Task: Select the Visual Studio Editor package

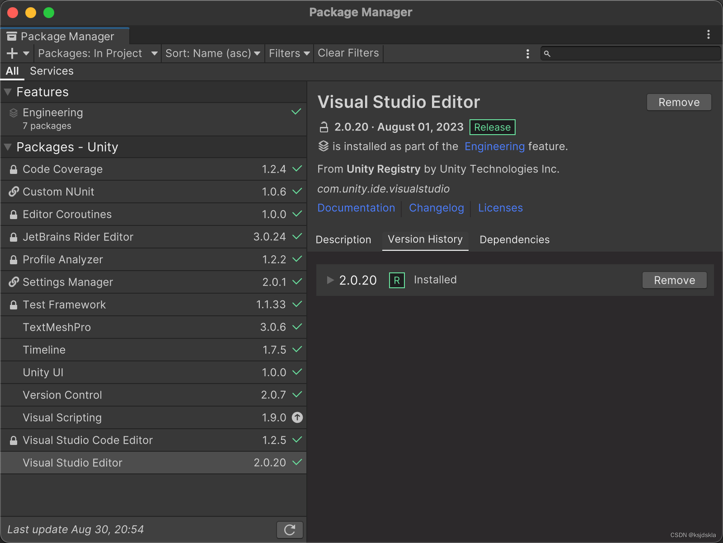Action: click(154, 463)
